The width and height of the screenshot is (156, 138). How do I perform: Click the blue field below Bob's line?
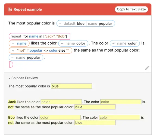click(95, 123)
